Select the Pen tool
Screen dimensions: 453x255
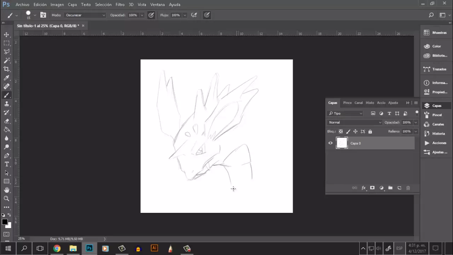(6, 156)
